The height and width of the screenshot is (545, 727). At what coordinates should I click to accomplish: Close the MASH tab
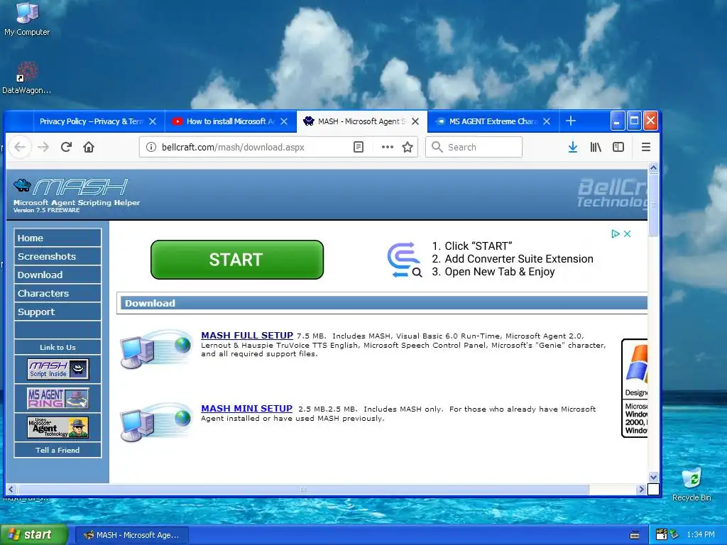click(x=415, y=121)
